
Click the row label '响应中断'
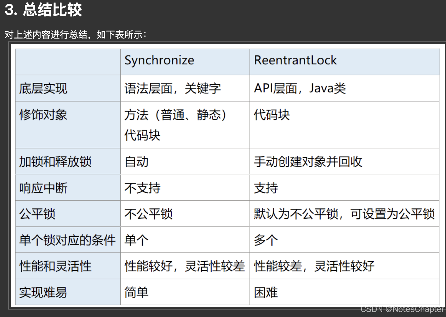point(43,188)
